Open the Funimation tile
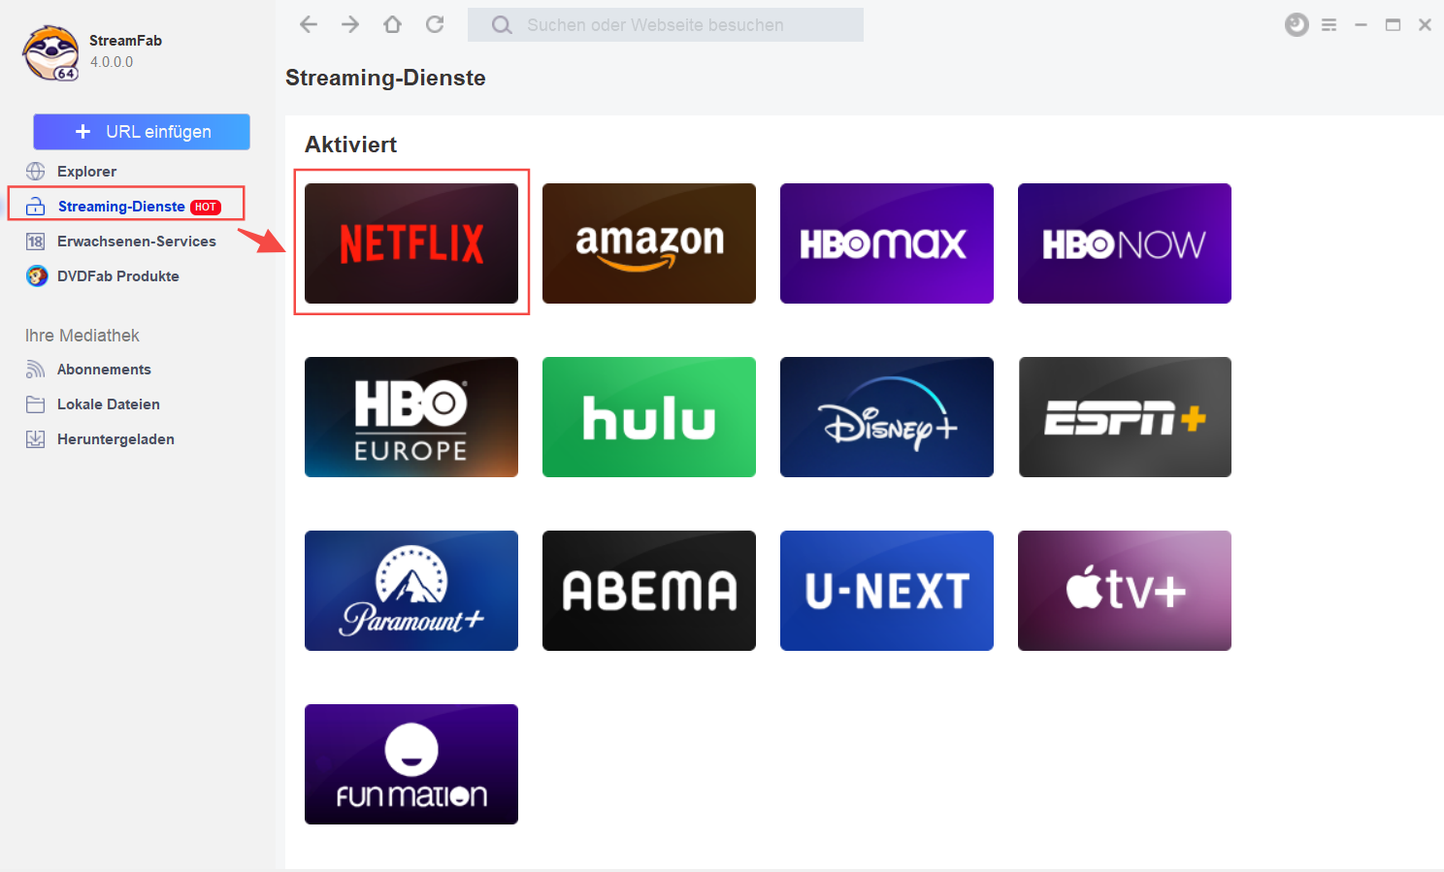The width and height of the screenshot is (1444, 872). [411, 764]
